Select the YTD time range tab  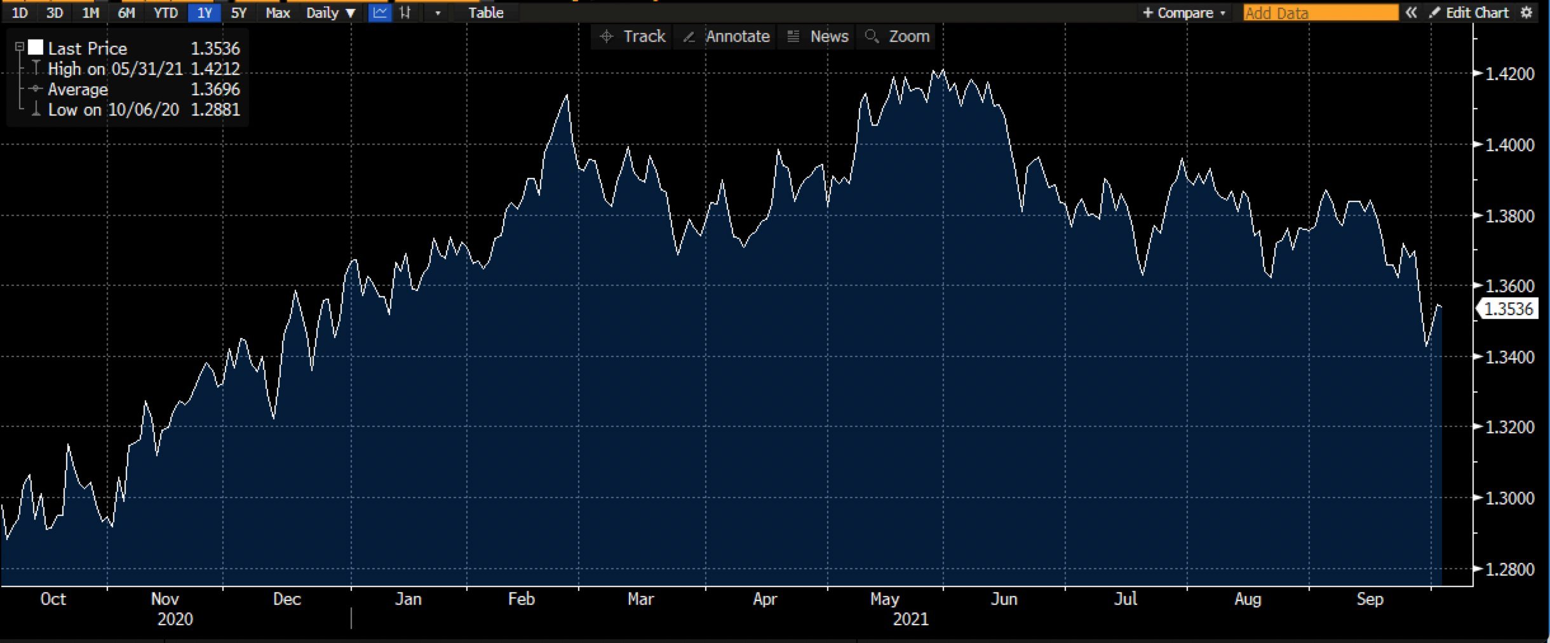click(x=166, y=13)
